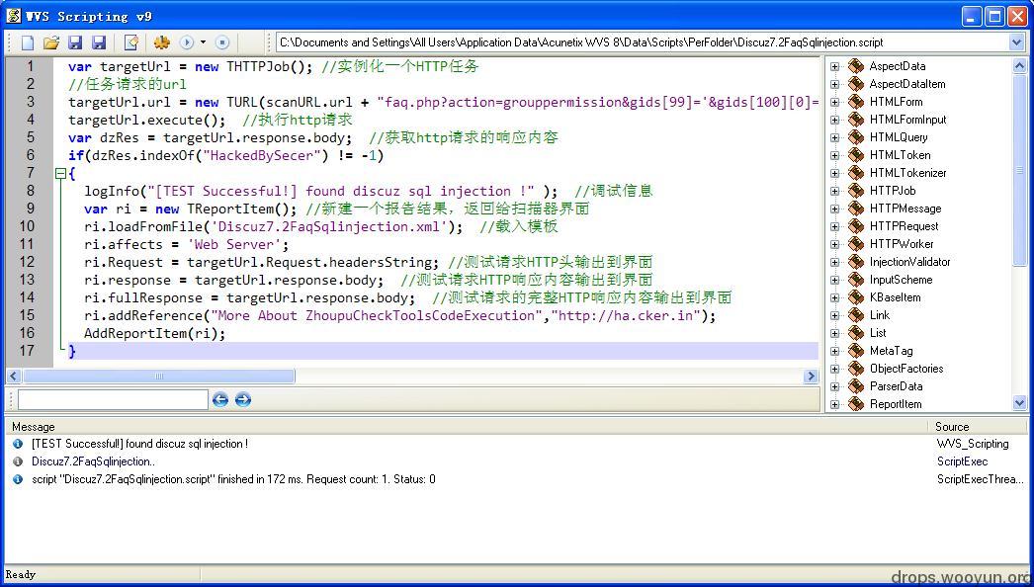
Task: Click the 'WVS_Scripting' source cell
Action: pyautogui.click(x=973, y=444)
